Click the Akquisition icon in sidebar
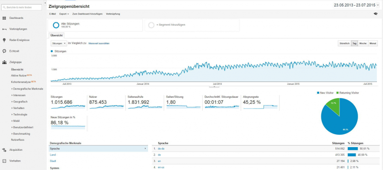The width and height of the screenshot is (383, 170). (4, 150)
